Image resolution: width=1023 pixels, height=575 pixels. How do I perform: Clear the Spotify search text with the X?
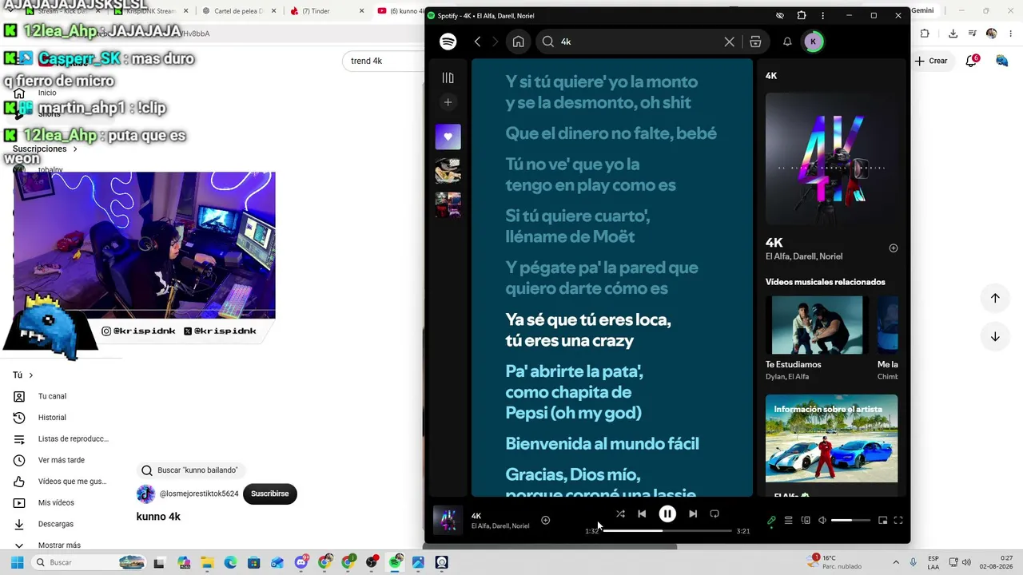729,42
